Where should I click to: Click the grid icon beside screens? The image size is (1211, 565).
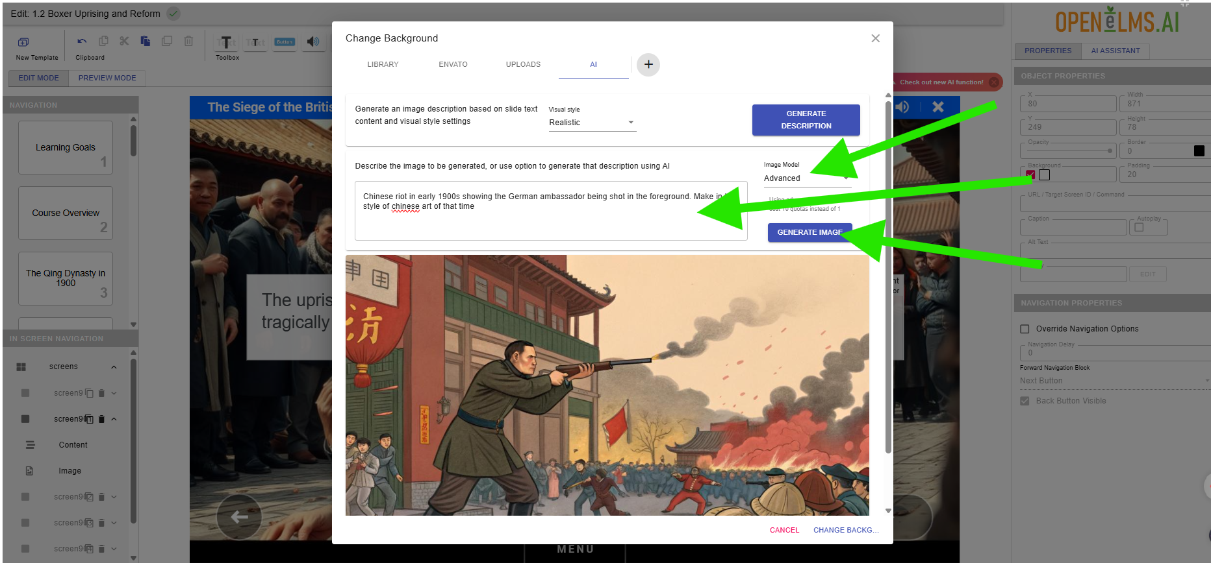21,367
